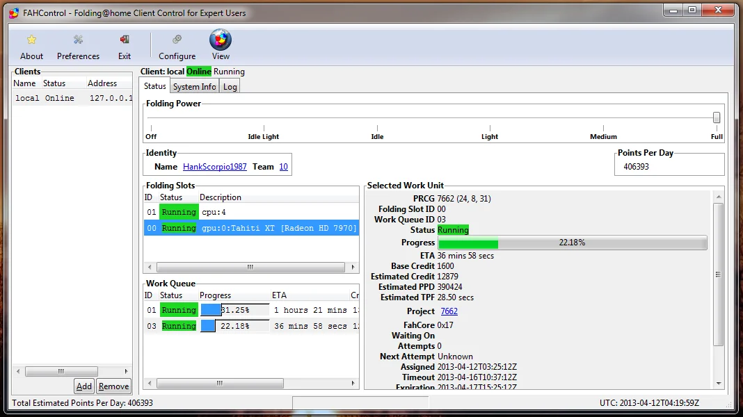Click Work Queue right scroll arrow

(x=353, y=384)
